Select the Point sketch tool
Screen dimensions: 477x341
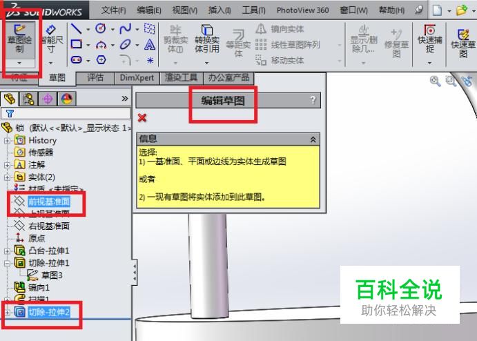click(150, 60)
